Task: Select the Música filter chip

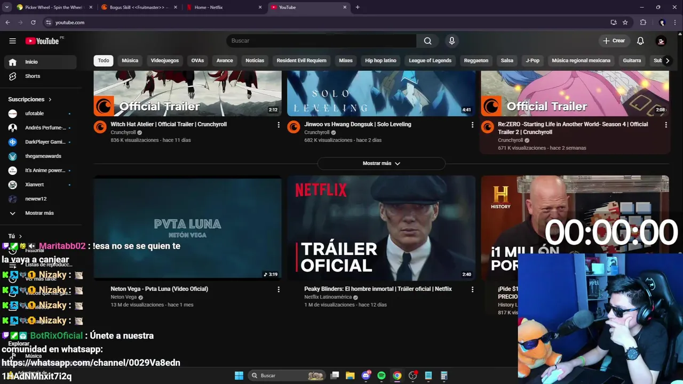Action: 130,60
